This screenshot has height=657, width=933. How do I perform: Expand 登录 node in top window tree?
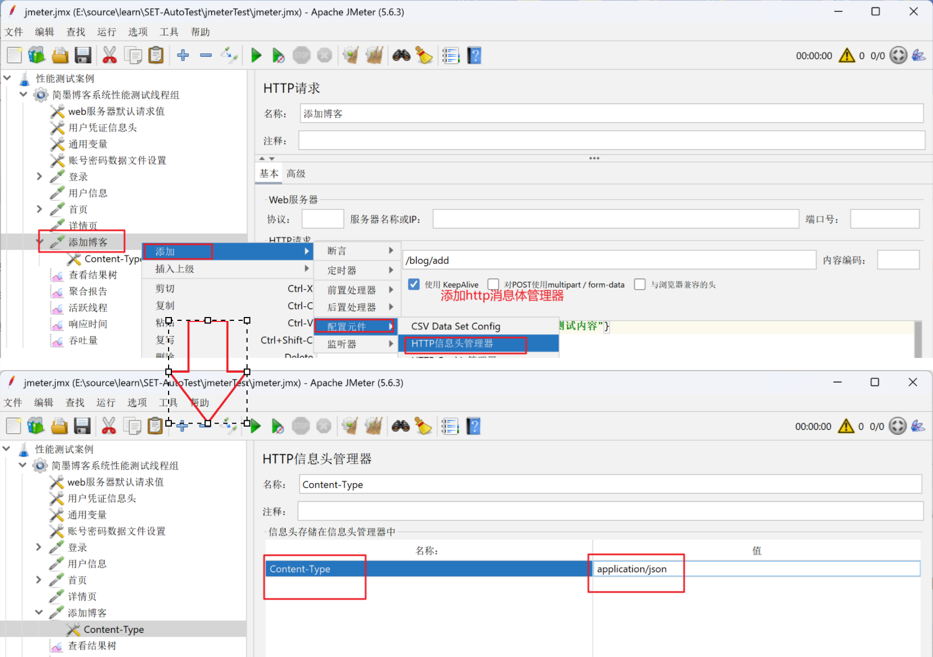39,176
